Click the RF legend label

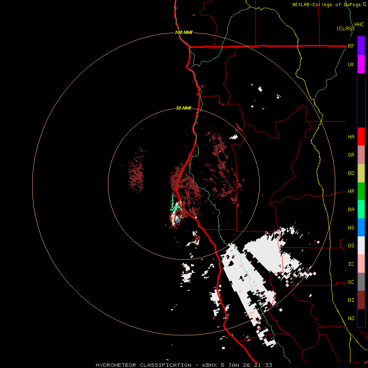coord(351,46)
